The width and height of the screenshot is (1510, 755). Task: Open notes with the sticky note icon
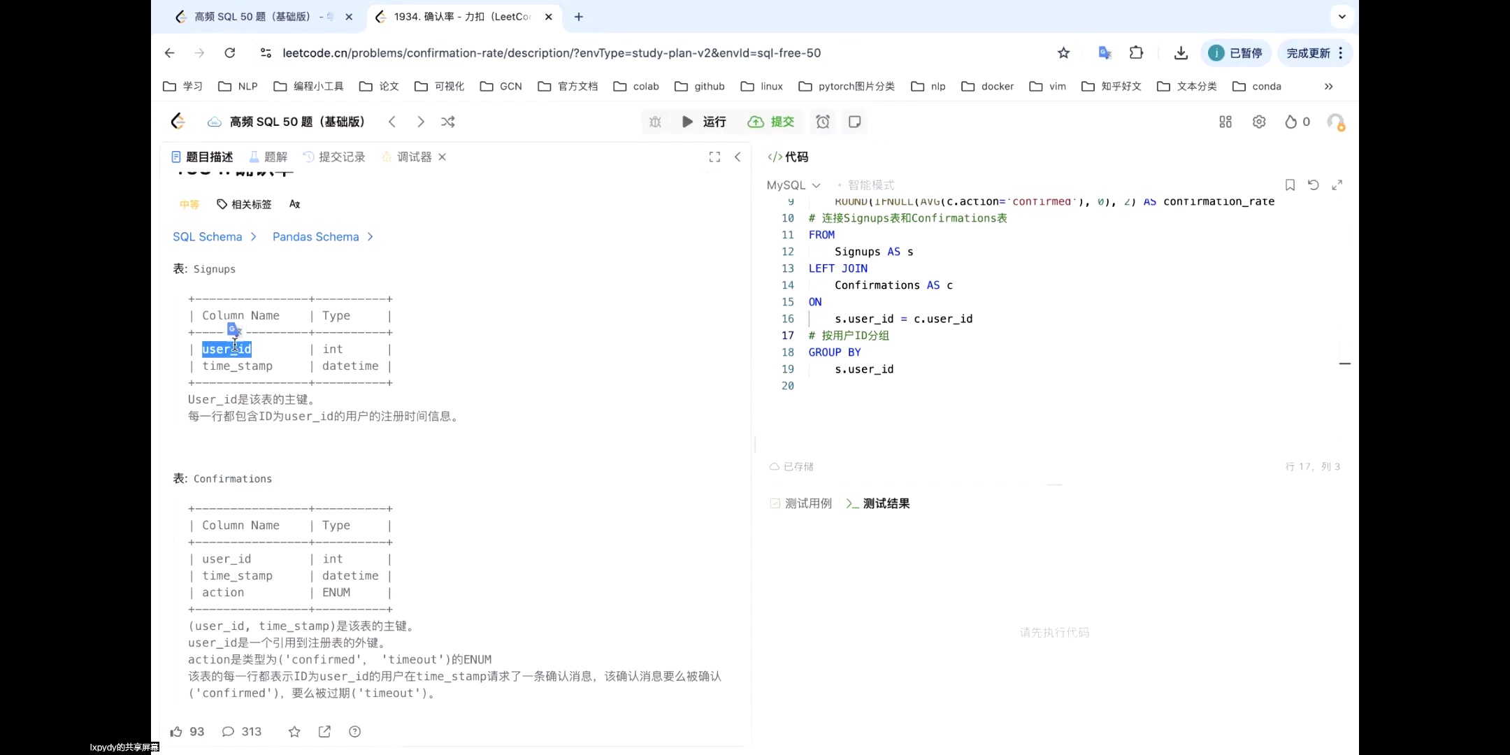coord(854,121)
